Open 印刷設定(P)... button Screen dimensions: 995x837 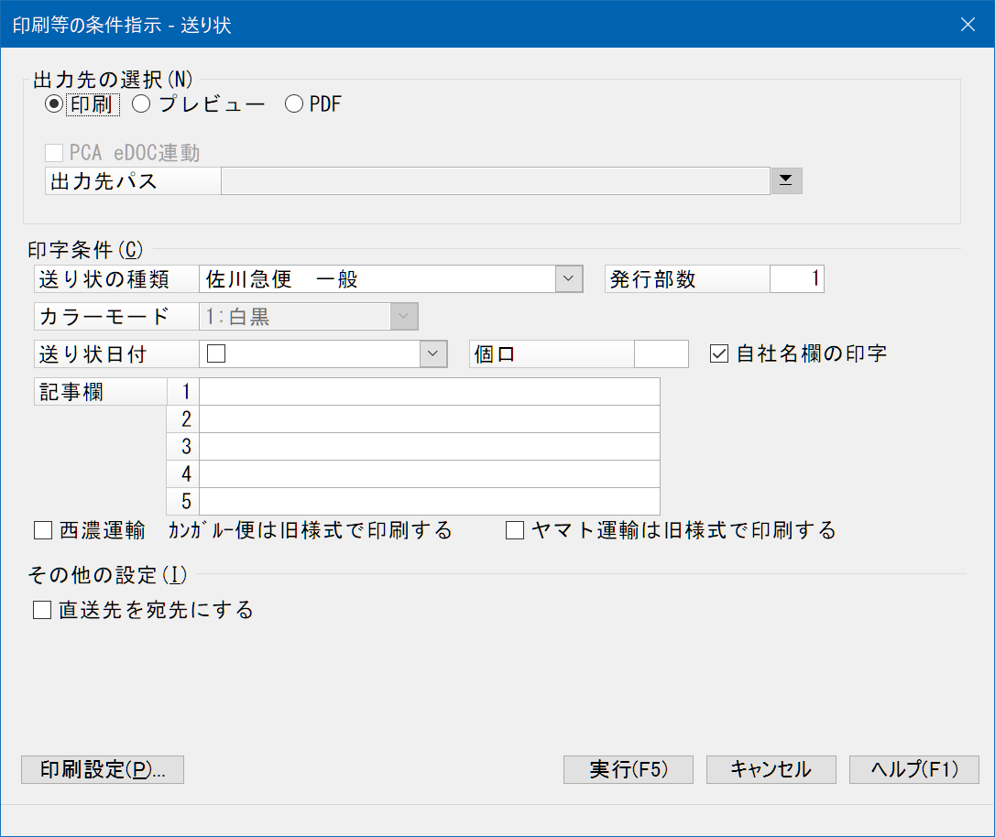pyautogui.click(x=103, y=769)
